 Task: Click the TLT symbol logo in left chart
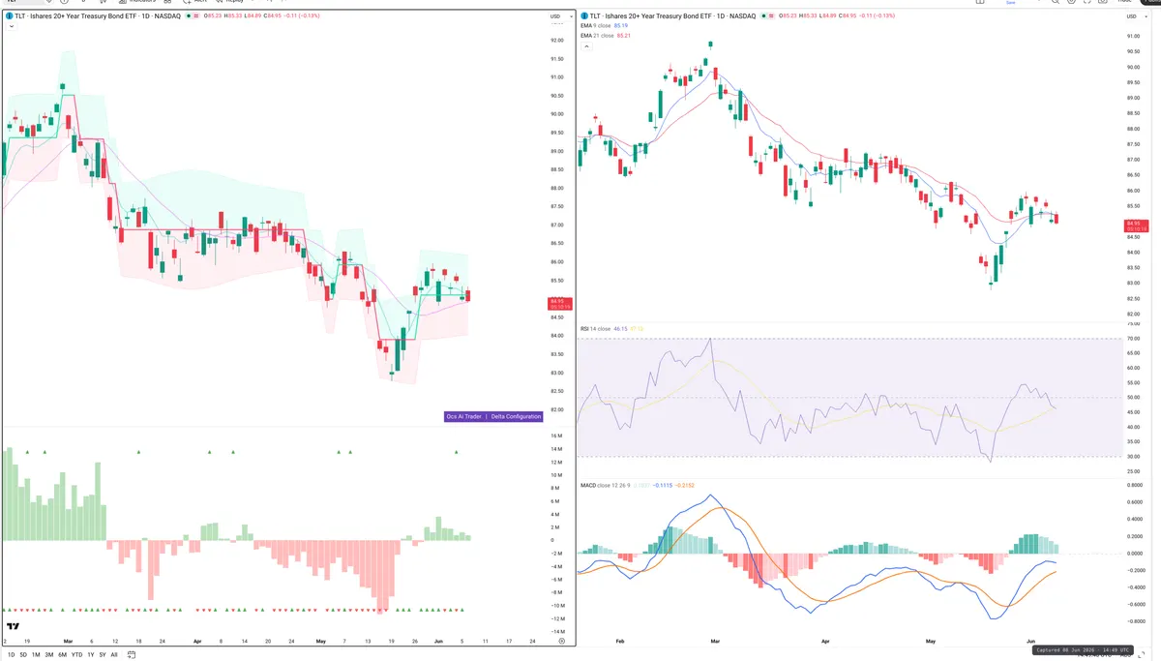10,16
